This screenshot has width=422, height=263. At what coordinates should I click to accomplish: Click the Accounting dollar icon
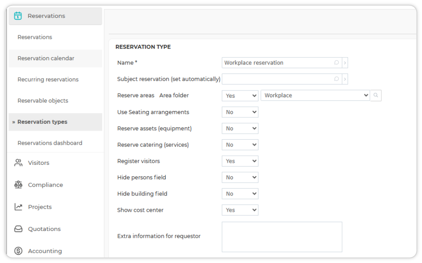click(x=18, y=251)
